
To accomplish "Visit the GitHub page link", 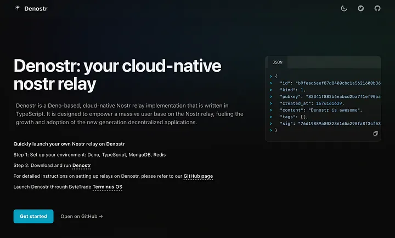I will click(198, 176).
